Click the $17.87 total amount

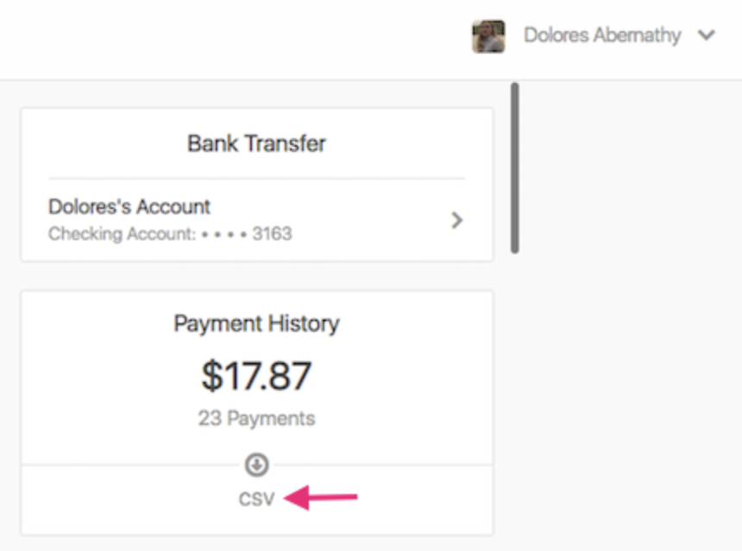click(x=255, y=372)
